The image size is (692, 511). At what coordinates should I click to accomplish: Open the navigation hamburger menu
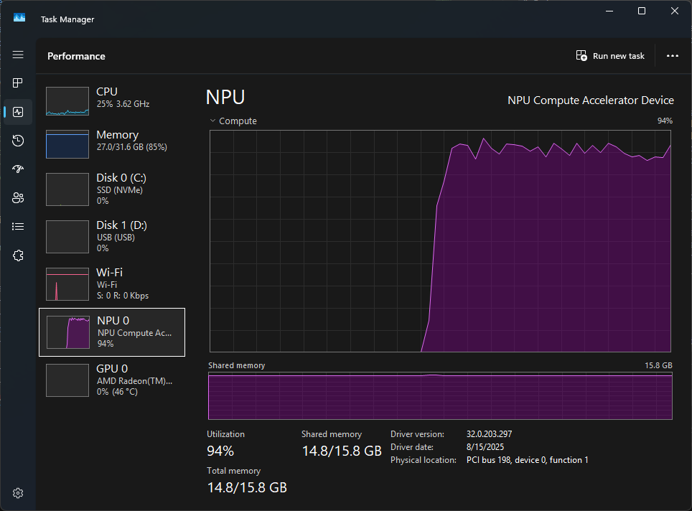tap(18, 55)
